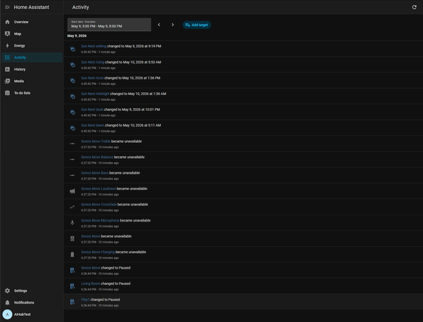Click the slider icon beside Sonos Move Treble
This screenshot has height=322, width=423.
(72, 144)
